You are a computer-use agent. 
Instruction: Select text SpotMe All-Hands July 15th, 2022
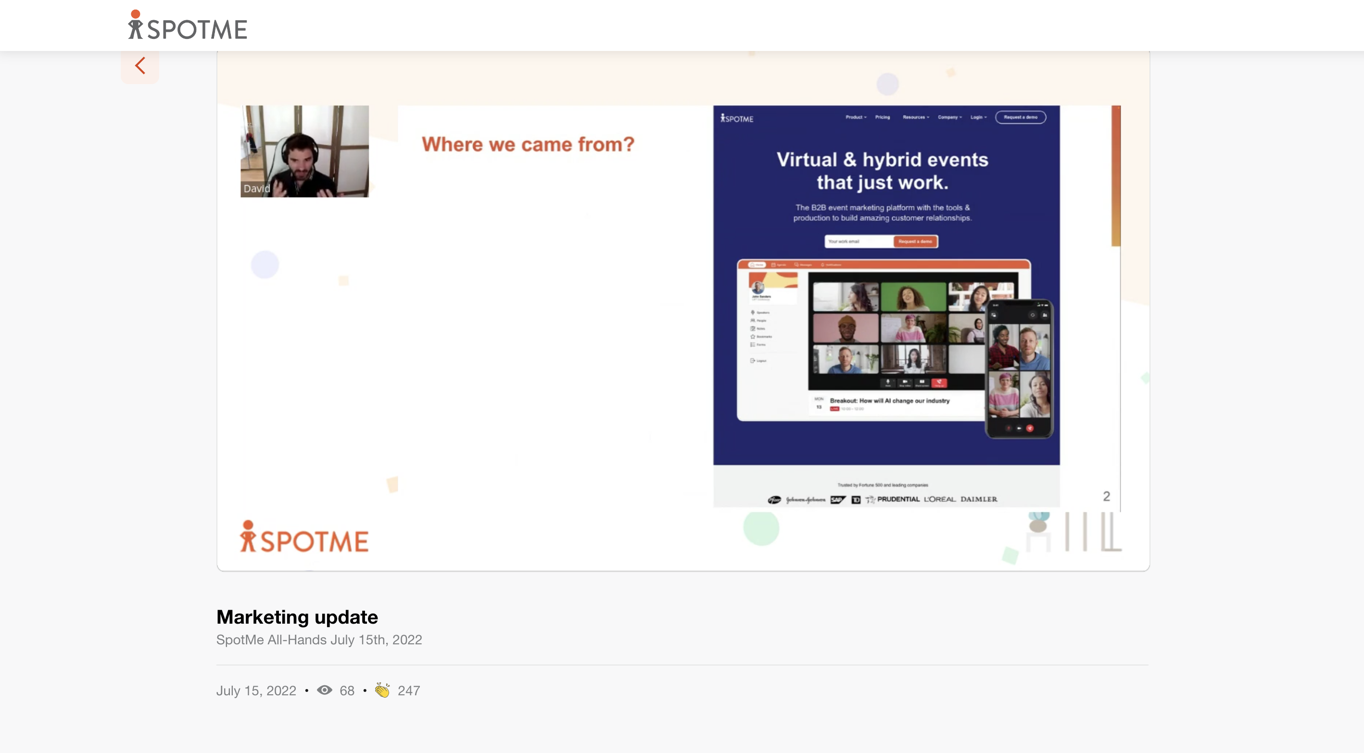tap(319, 640)
